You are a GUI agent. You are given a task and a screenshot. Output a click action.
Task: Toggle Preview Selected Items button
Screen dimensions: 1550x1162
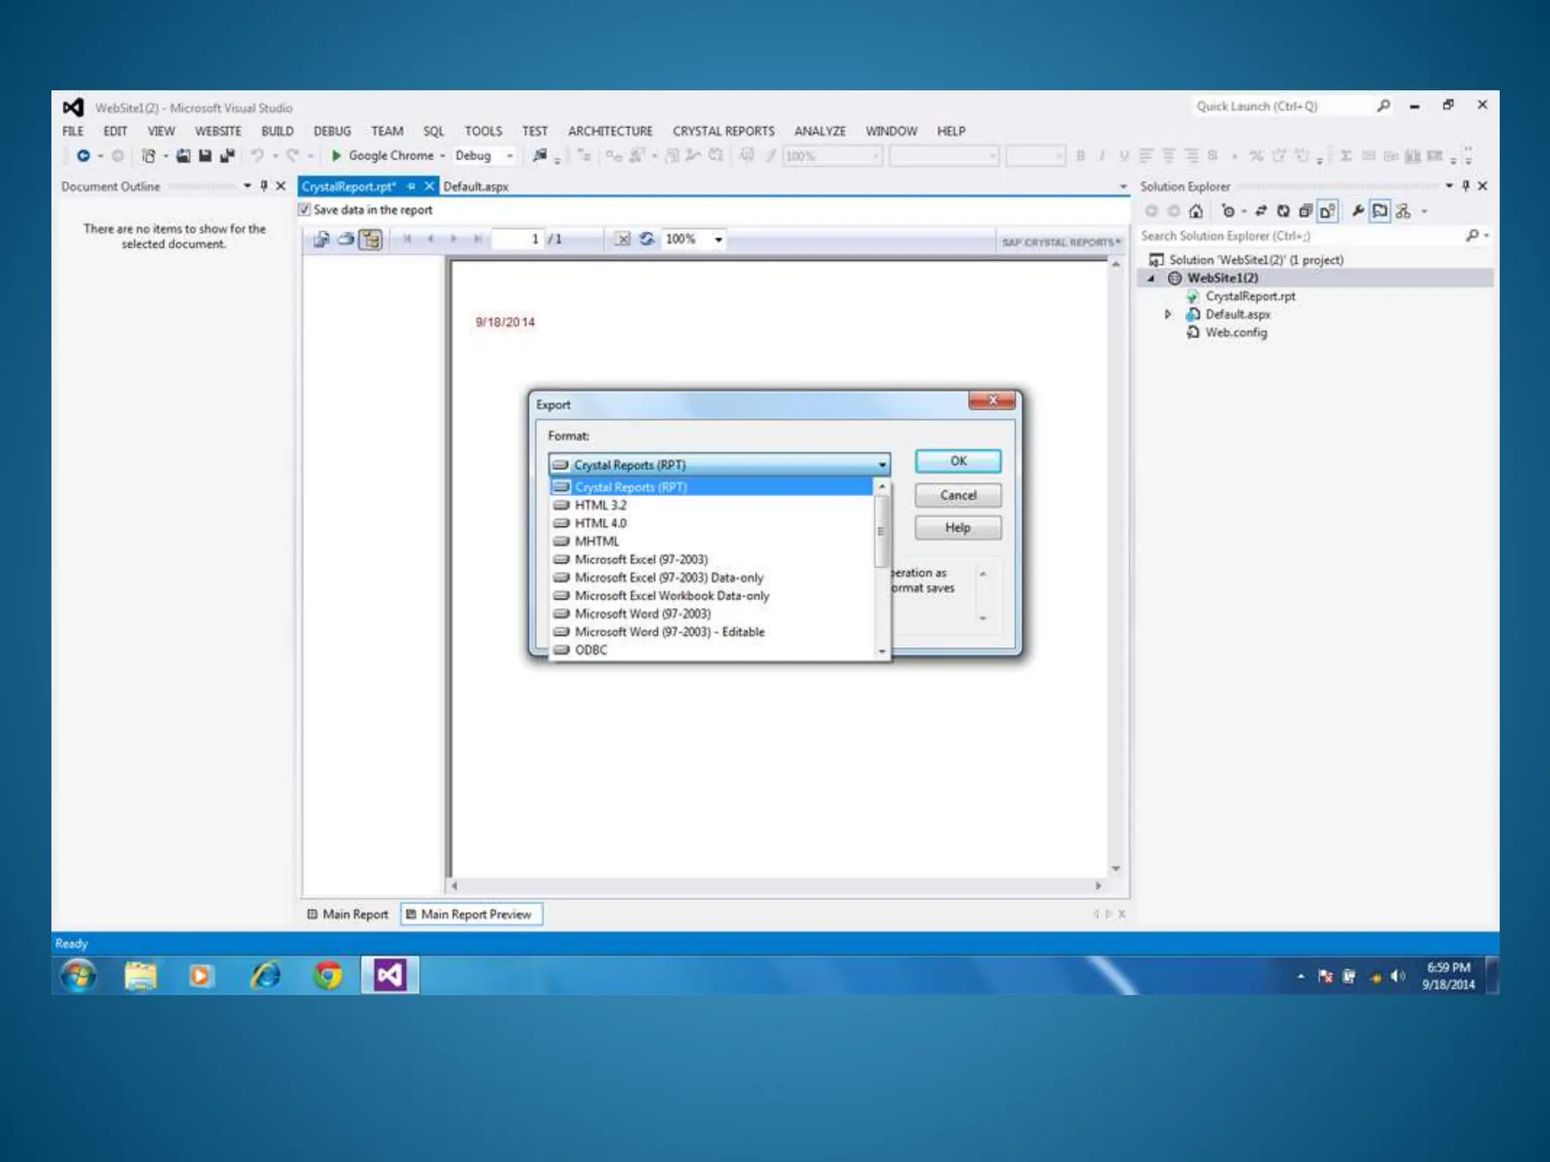tap(1380, 211)
